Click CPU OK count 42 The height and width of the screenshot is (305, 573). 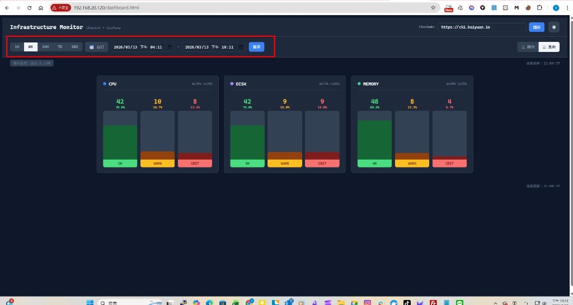click(120, 102)
